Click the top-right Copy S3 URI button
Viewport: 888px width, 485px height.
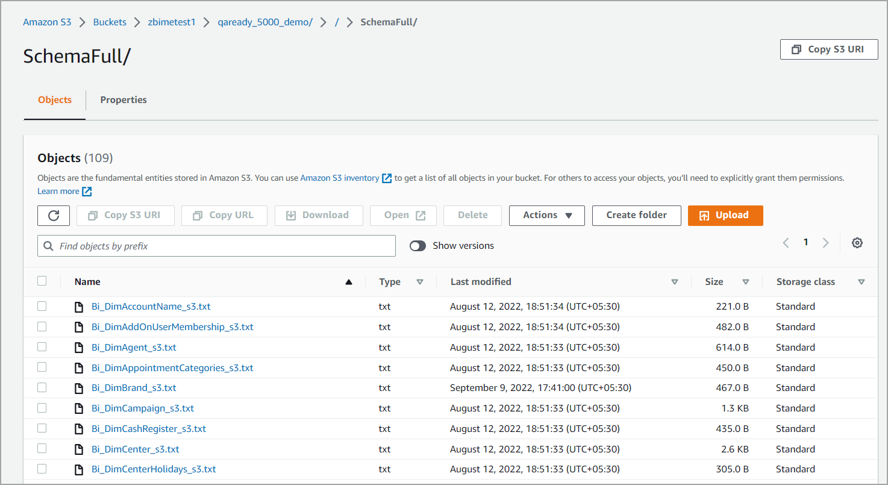(x=829, y=49)
